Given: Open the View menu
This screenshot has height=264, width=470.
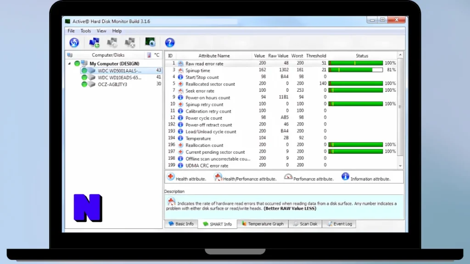Looking at the screenshot, I should point(101,31).
